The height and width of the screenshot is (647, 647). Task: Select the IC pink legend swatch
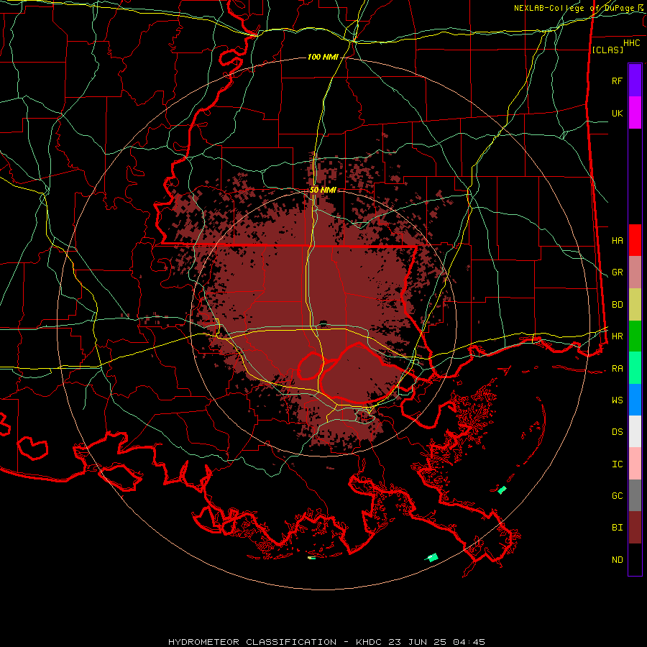click(635, 464)
